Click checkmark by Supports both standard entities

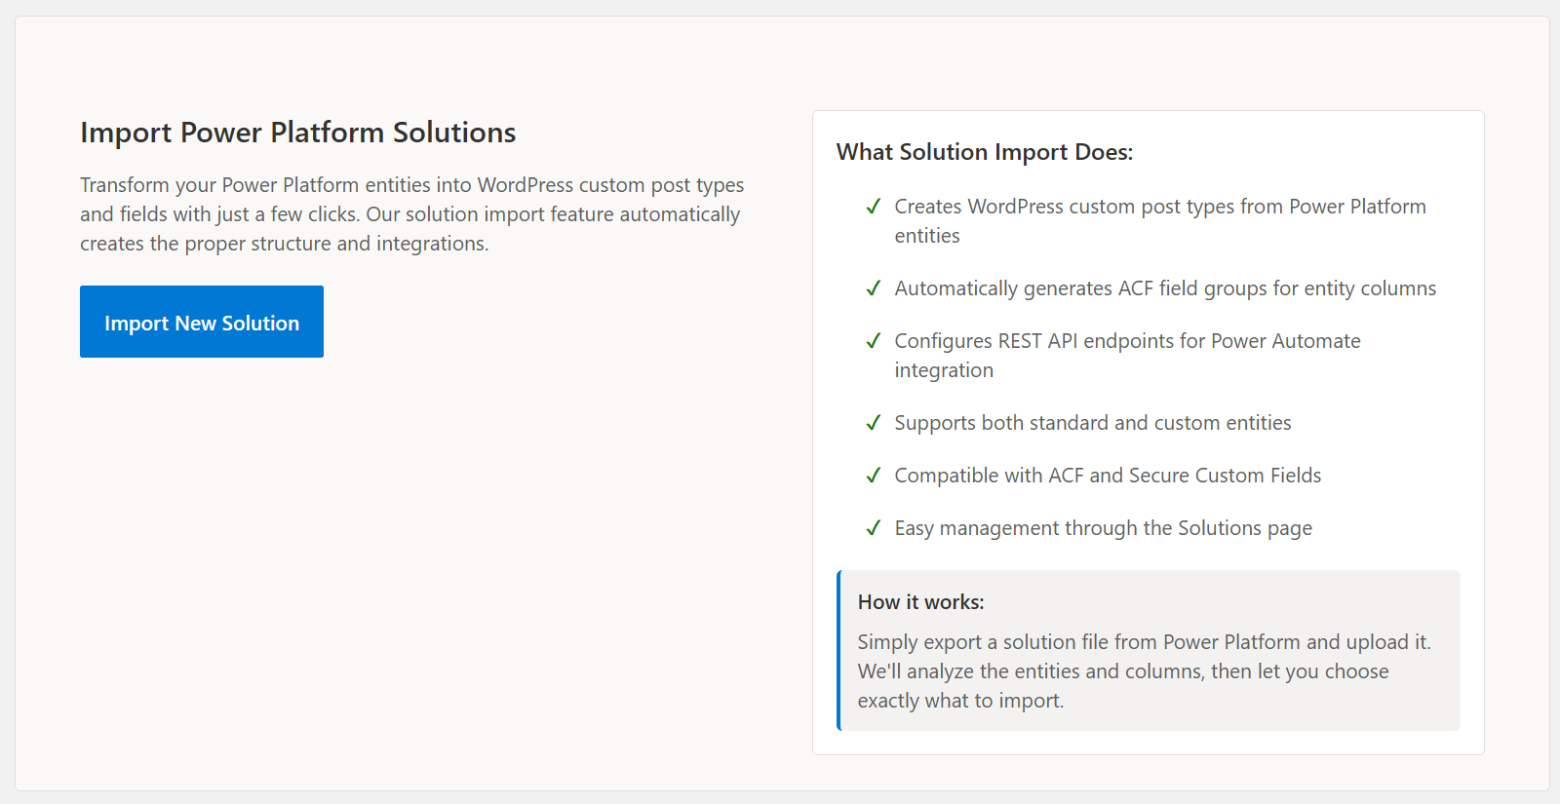tap(874, 423)
